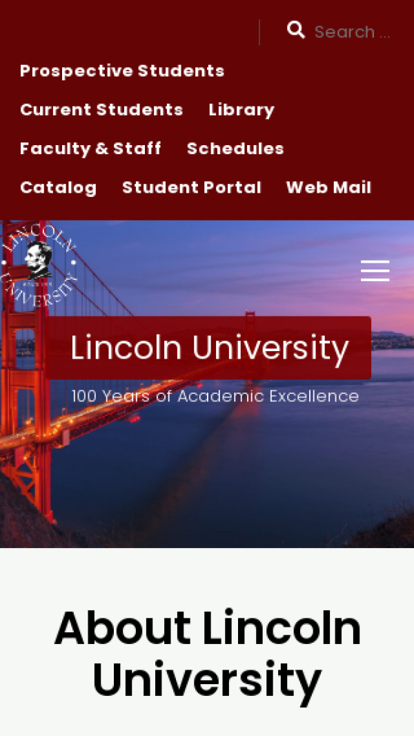The image size is (414, 736).
Task: Click the vertical divider beside the search
Action: [x=259, y=32]
